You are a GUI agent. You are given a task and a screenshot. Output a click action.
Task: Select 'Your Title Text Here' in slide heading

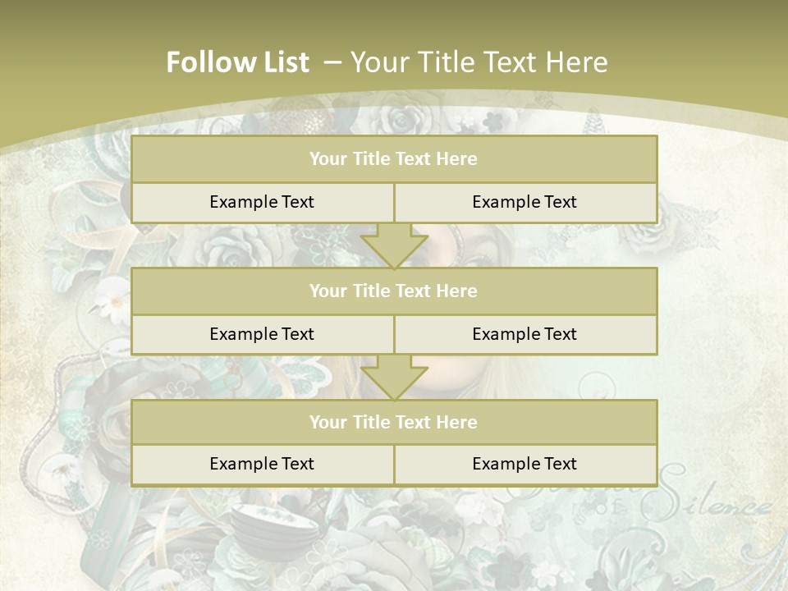pos(479,62)
